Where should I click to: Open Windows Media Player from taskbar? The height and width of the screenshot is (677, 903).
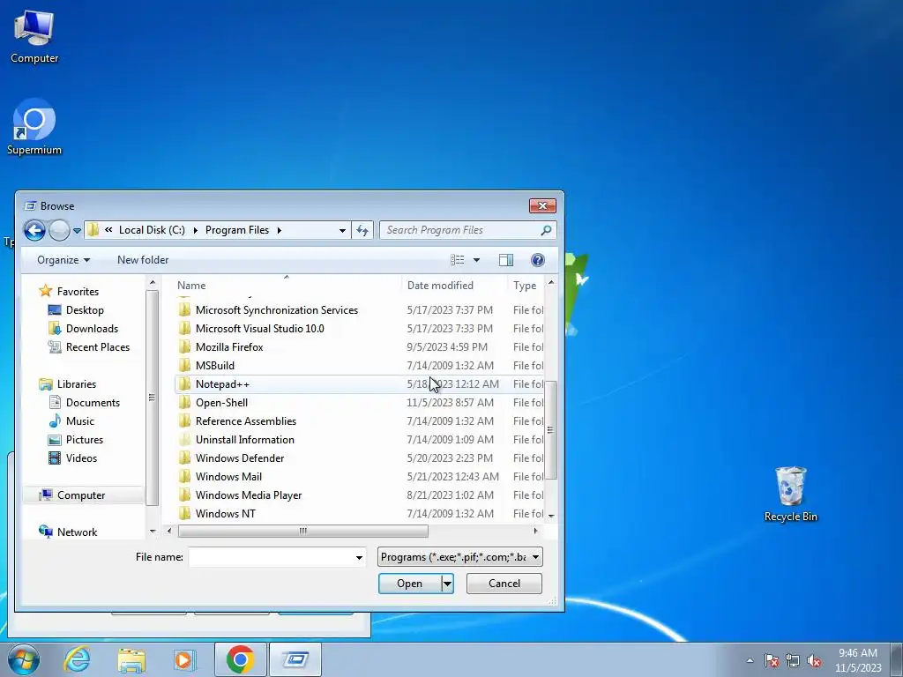185,659
